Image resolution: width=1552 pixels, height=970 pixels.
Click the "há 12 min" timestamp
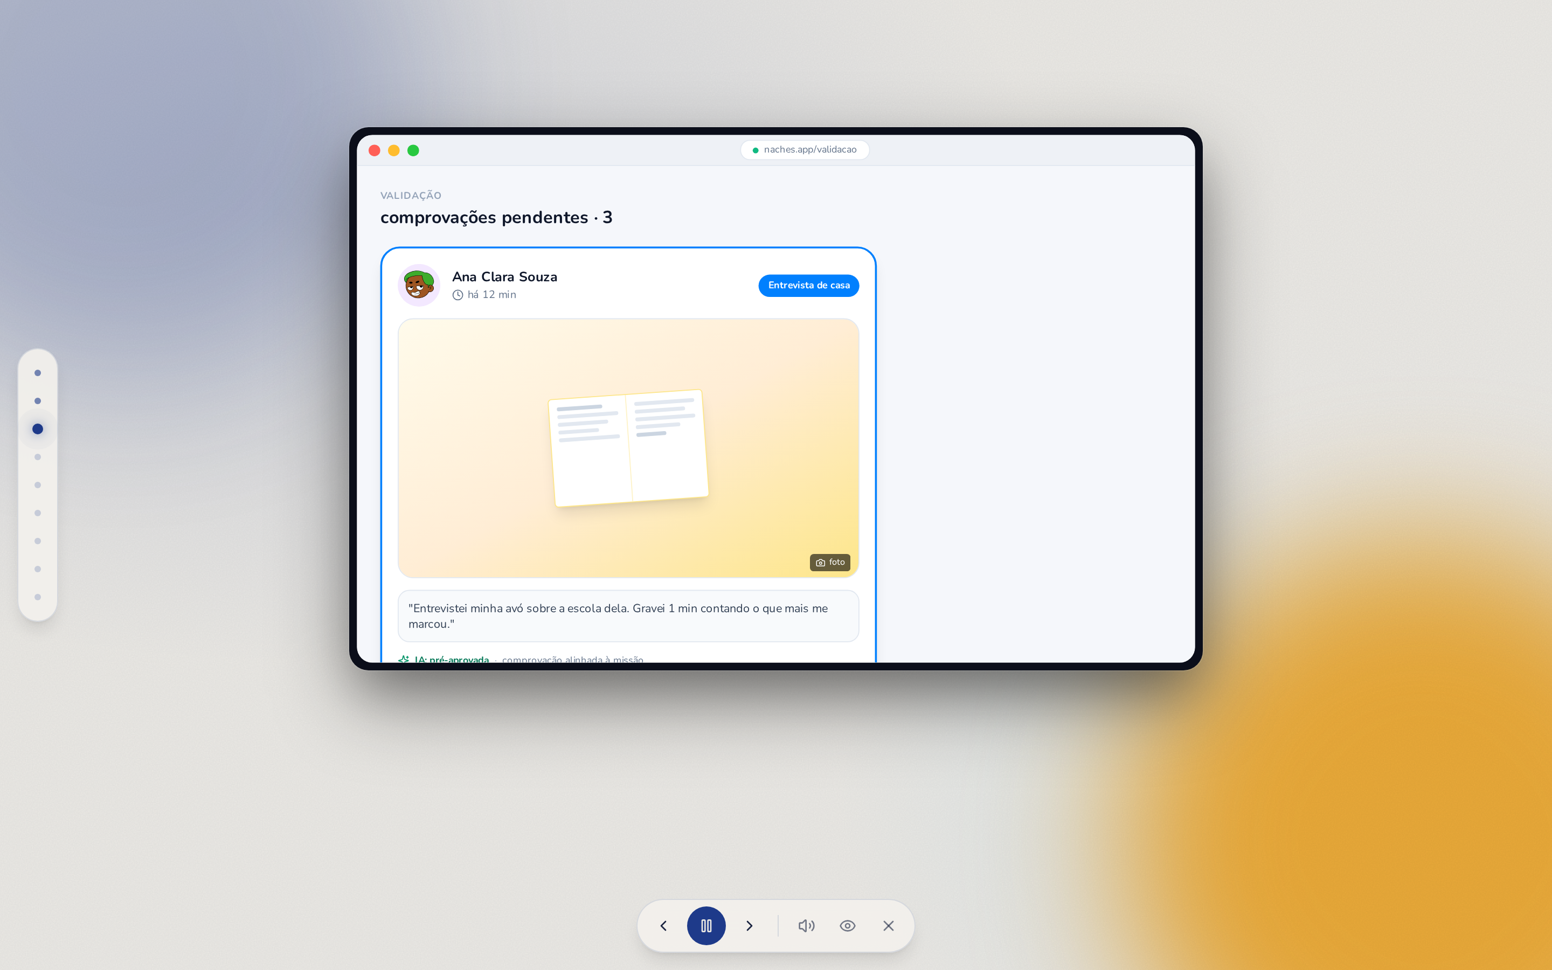pyautogui.click(x=492, y=294)
